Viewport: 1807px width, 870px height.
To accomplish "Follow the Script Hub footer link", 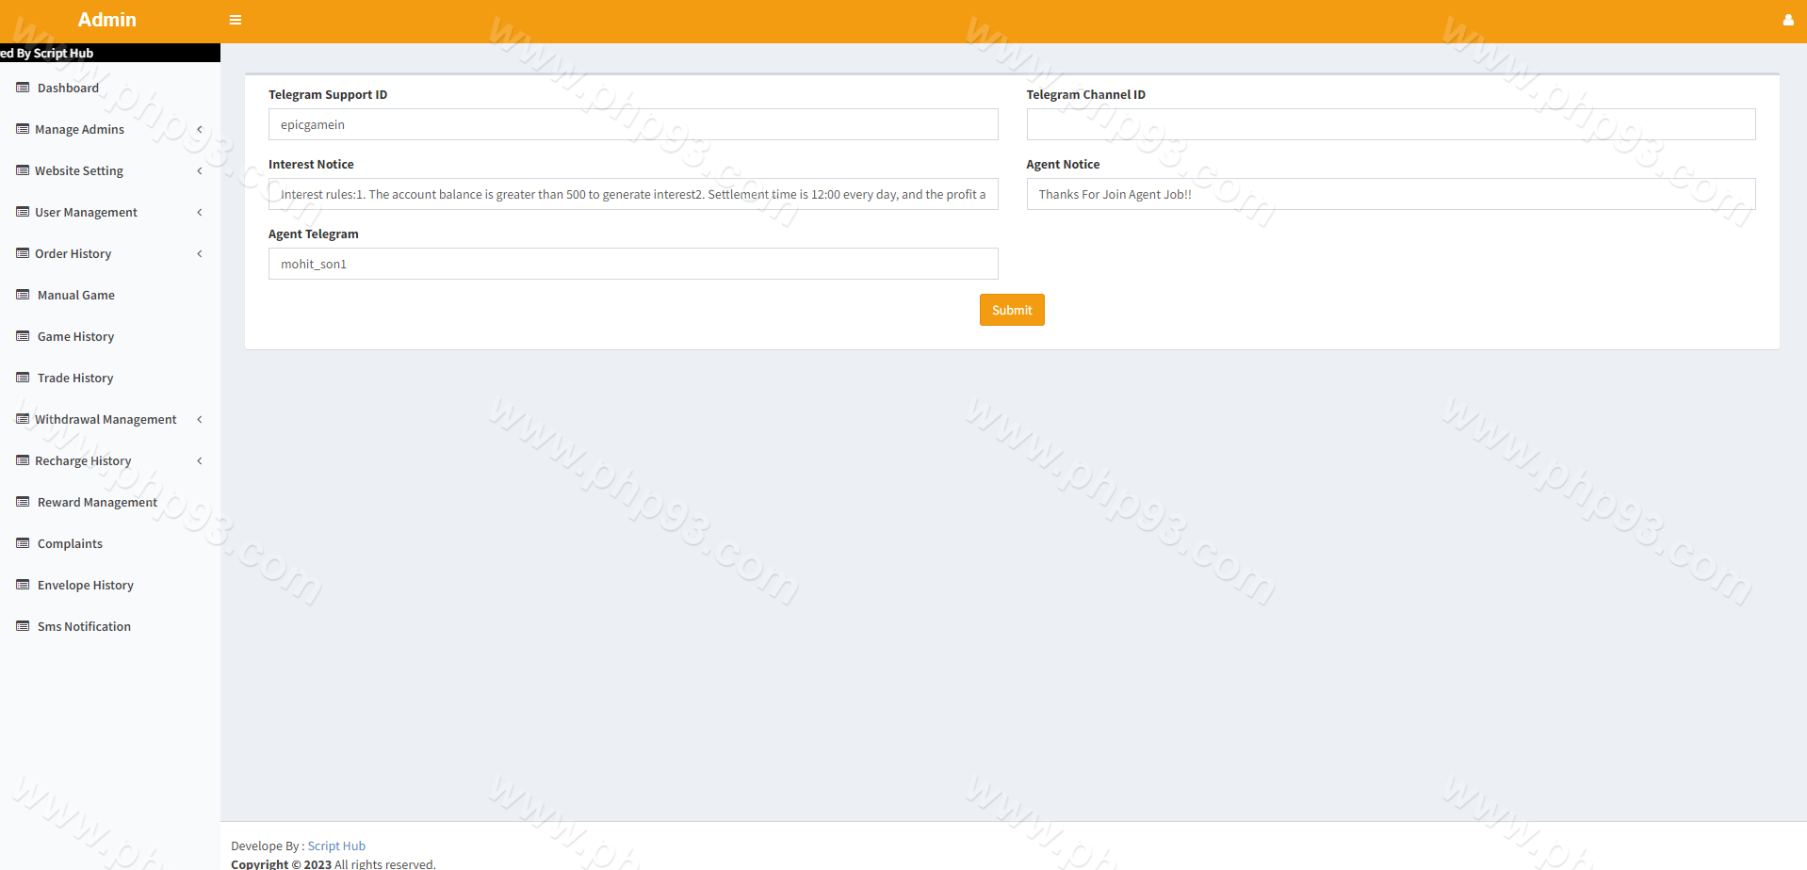I will (x=336, y=846).
